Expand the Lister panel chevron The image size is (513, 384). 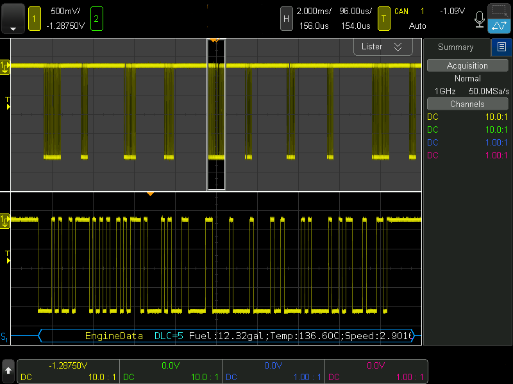click(398, 47)
